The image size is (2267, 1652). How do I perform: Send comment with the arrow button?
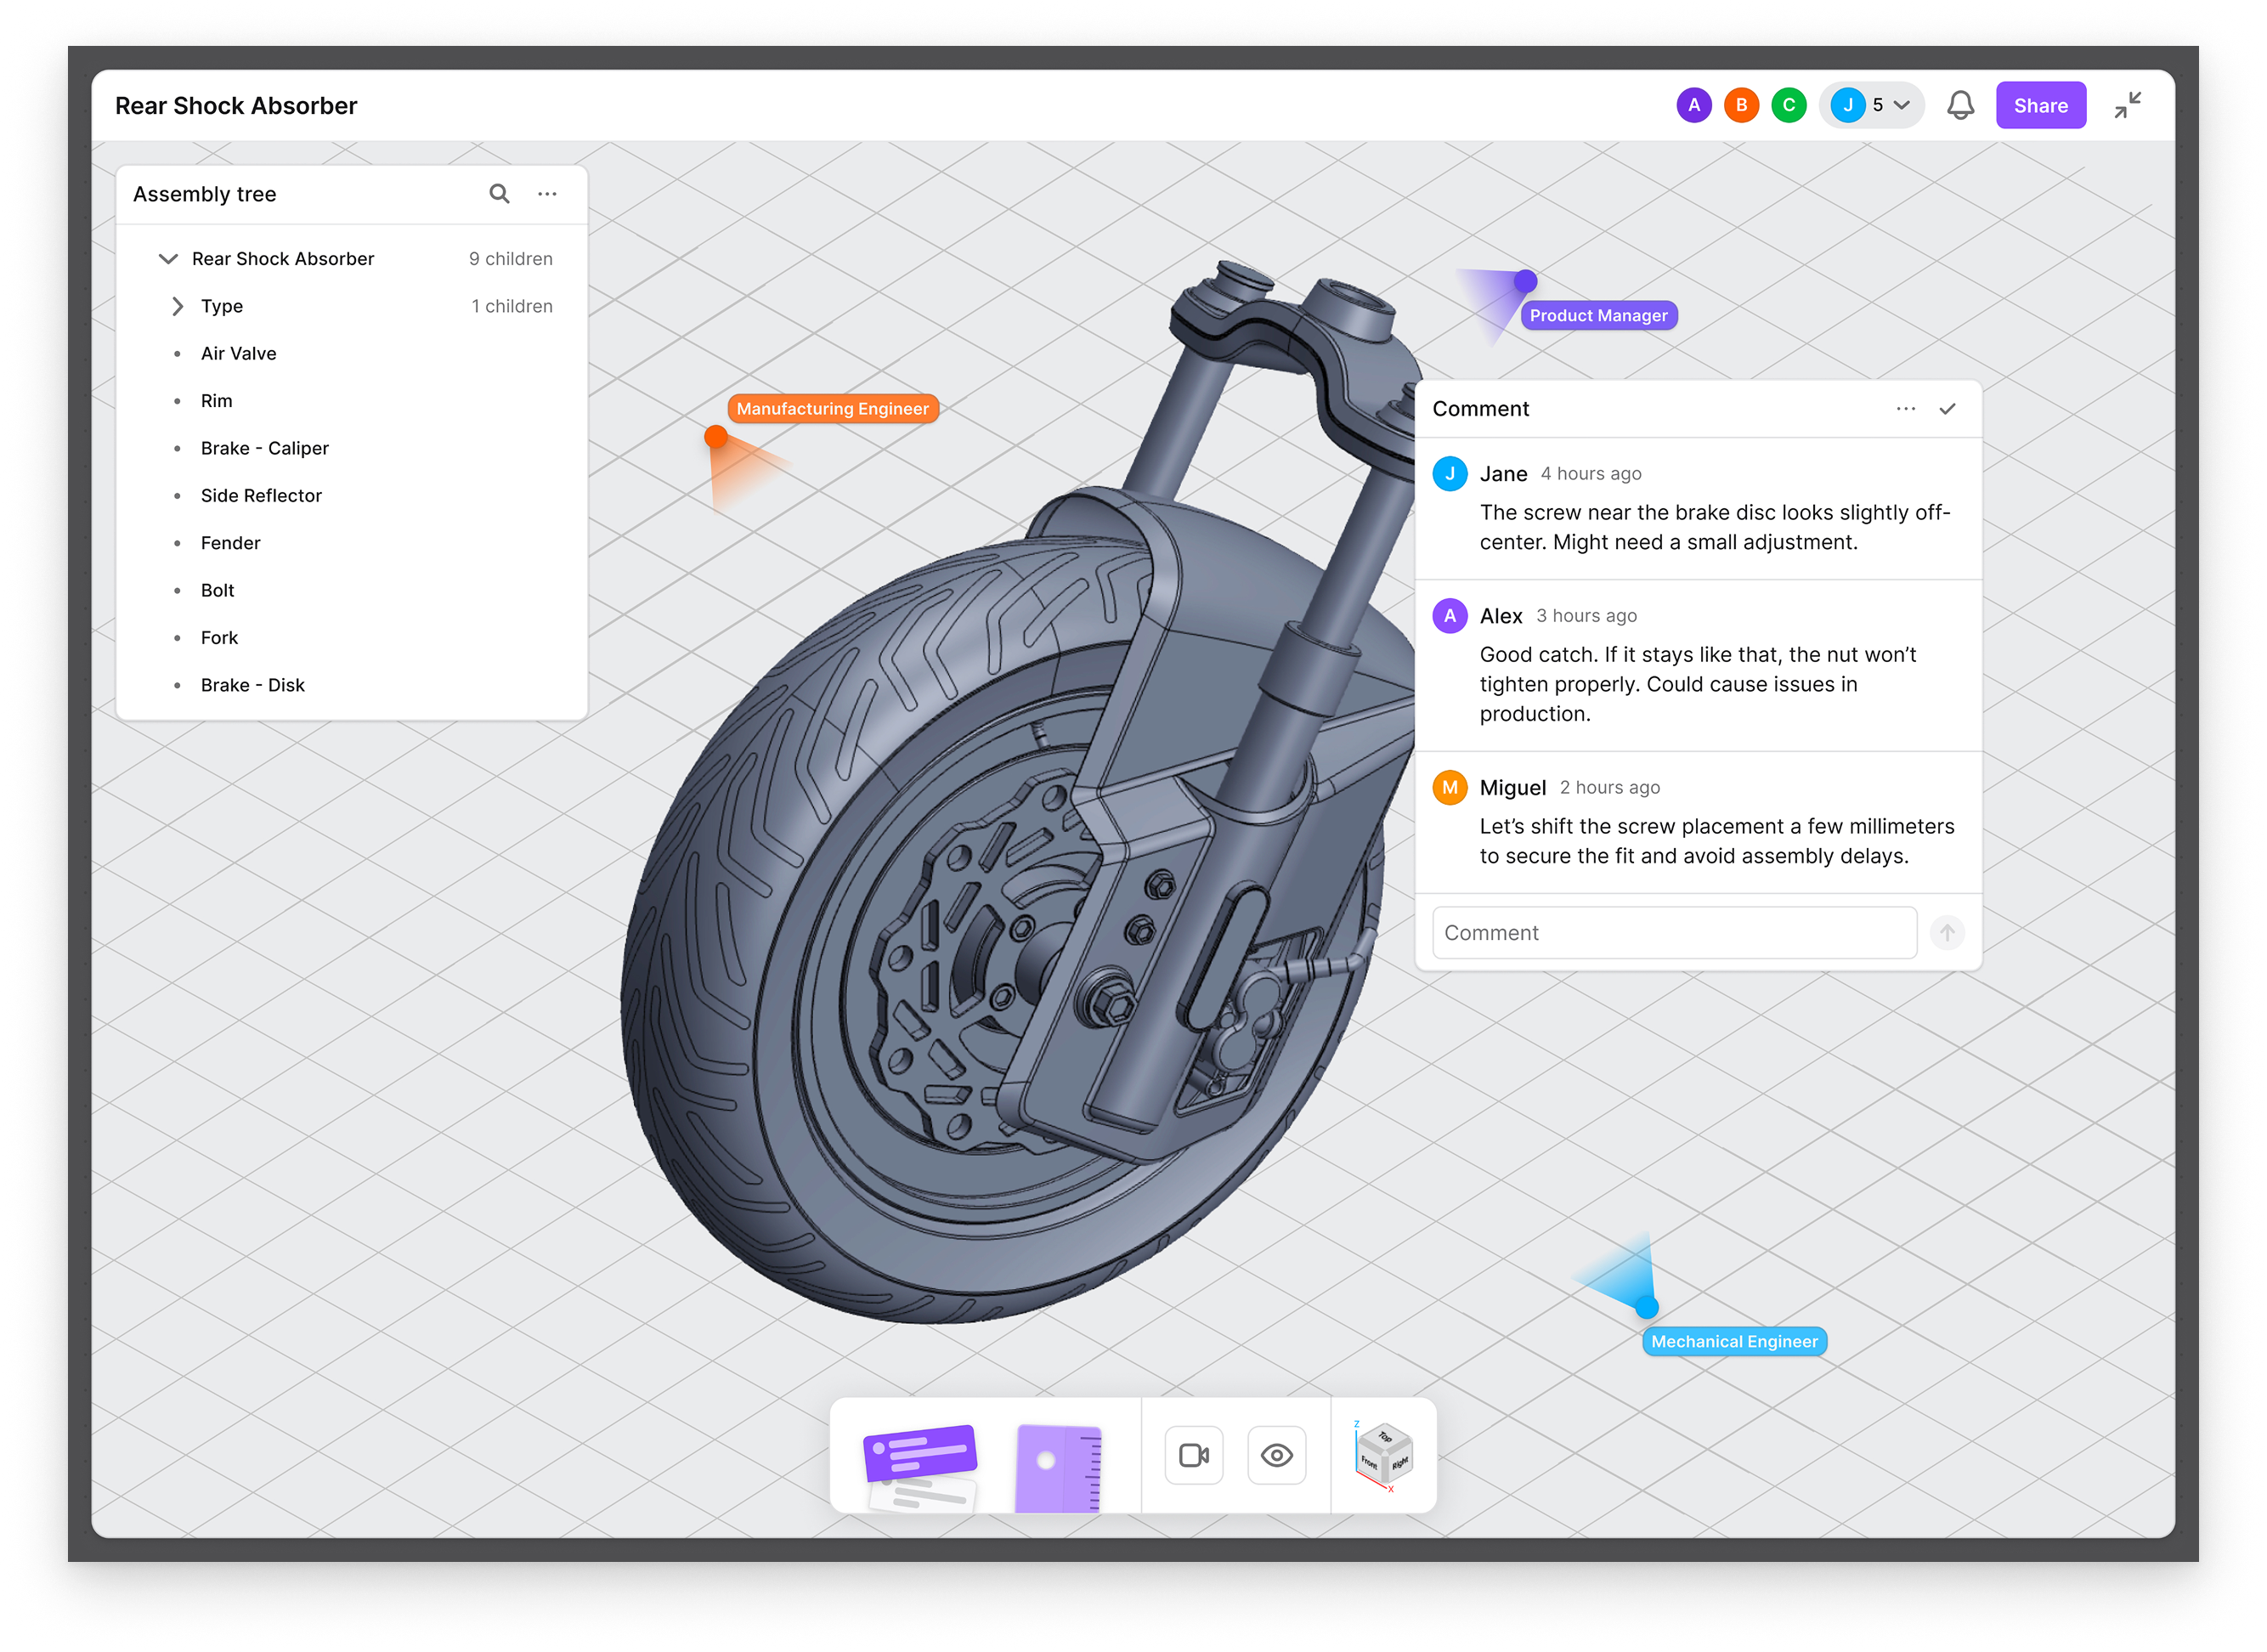point(1946,933)
